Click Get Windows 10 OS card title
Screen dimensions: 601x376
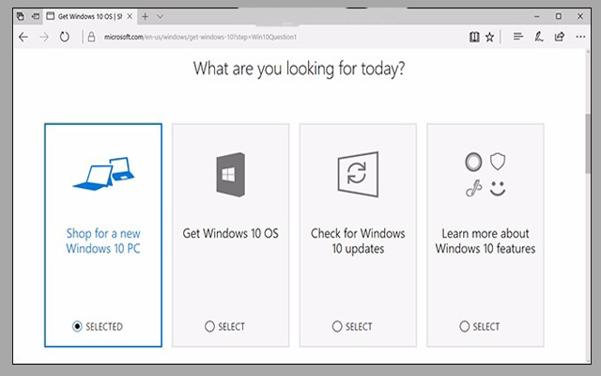pyautogui.click(x=230, y=233)
